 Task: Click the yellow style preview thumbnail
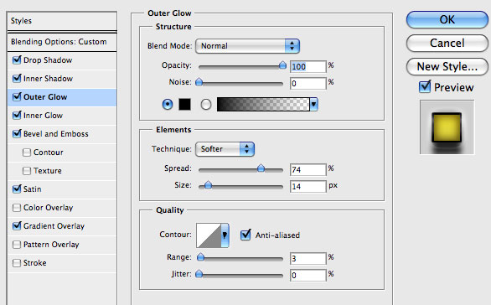(447, 127)
